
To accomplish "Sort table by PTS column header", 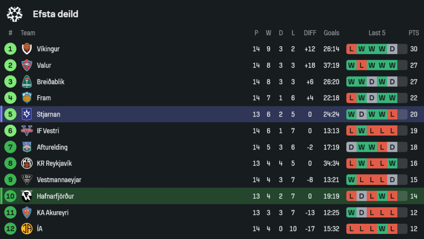I will (413, 33).
